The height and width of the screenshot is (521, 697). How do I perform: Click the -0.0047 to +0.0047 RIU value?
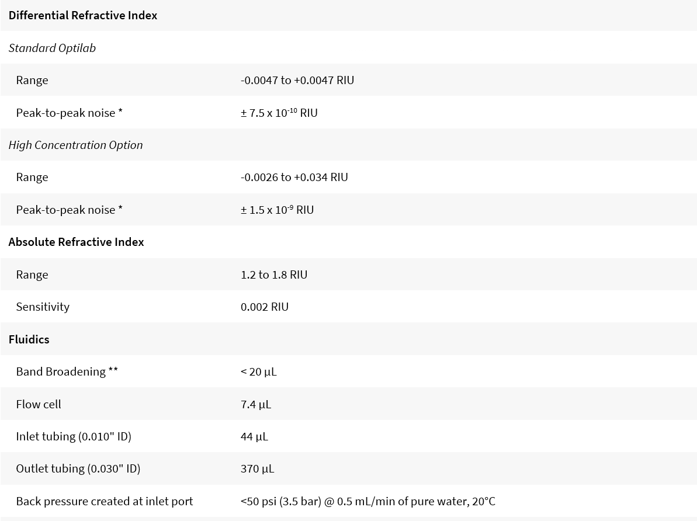click(297, 80)
